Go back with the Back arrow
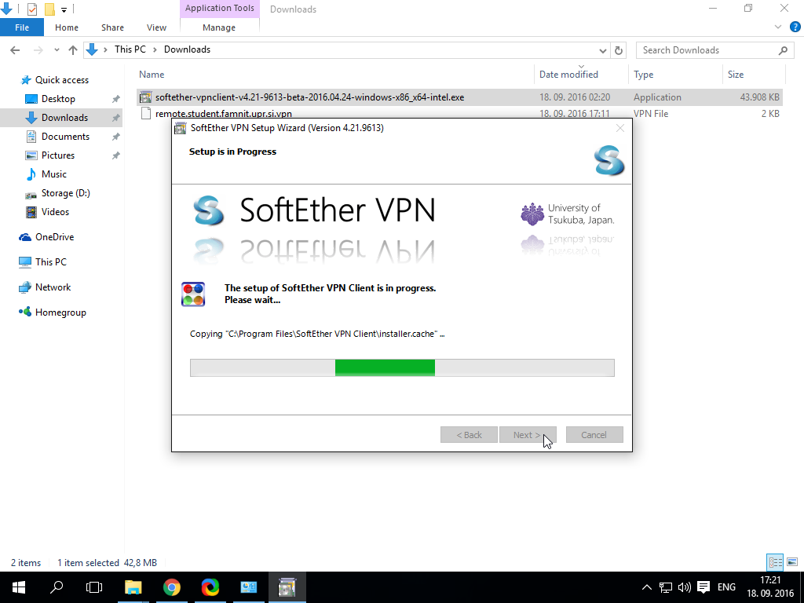Viewport: 804px width, 603px height. (x=15, y=49)
